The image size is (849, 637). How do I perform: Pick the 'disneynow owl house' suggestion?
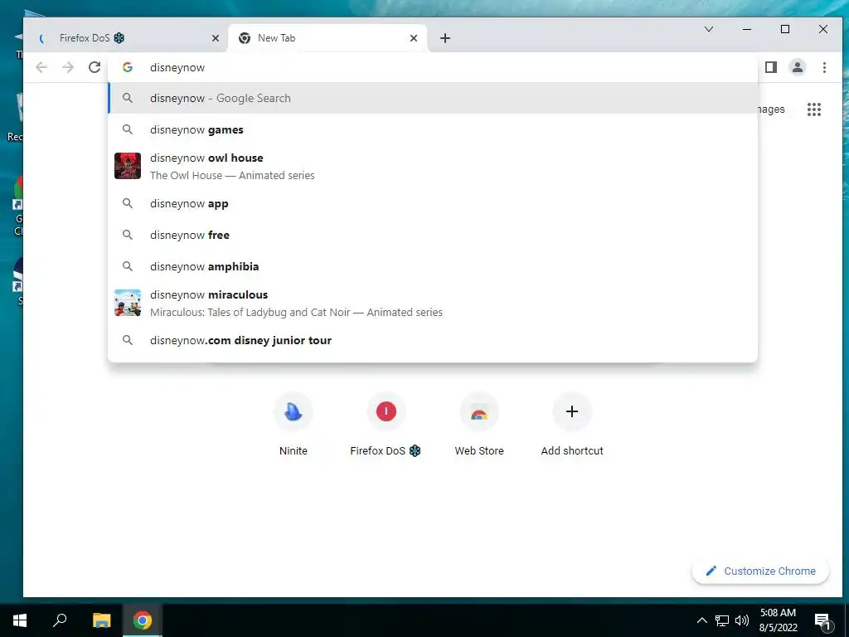point(433,166)
